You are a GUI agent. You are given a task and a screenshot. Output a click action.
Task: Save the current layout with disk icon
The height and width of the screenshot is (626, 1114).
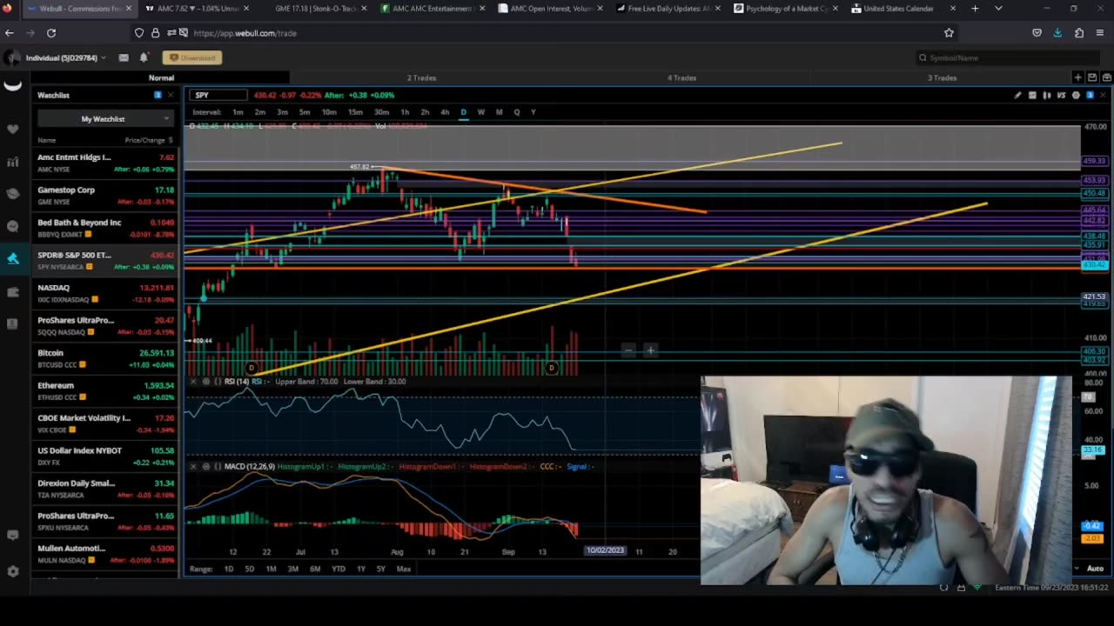tap(1093, 77)
